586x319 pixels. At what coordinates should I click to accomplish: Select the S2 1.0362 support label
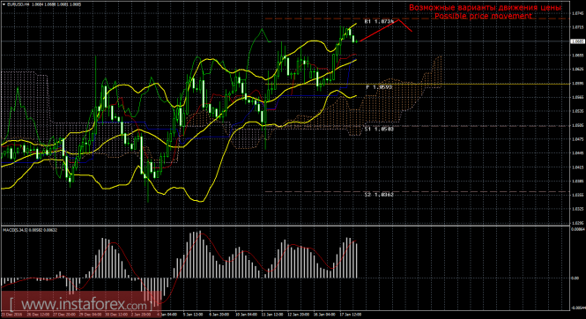pos(379,195)
